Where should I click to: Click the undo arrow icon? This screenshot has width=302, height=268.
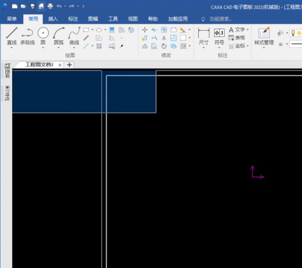tap(59, 7)
